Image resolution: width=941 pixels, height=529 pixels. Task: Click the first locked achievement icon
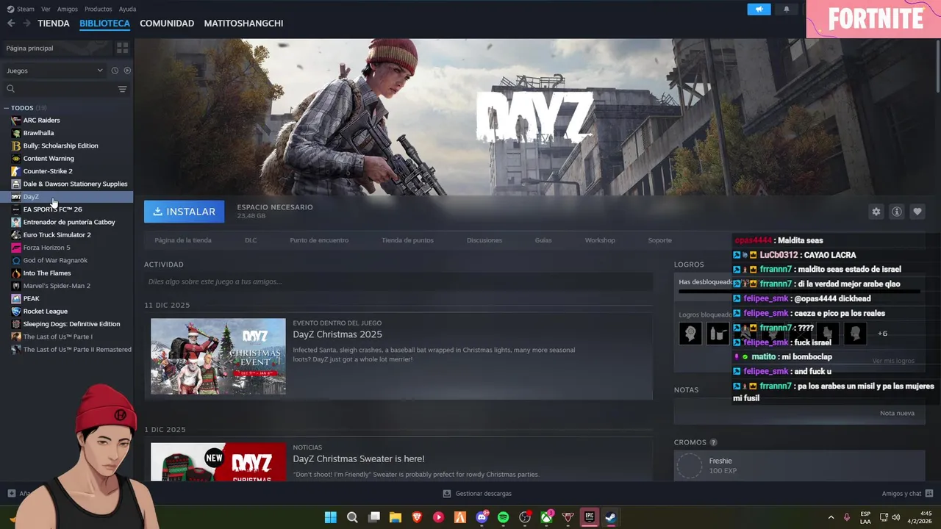coord(690,334)
